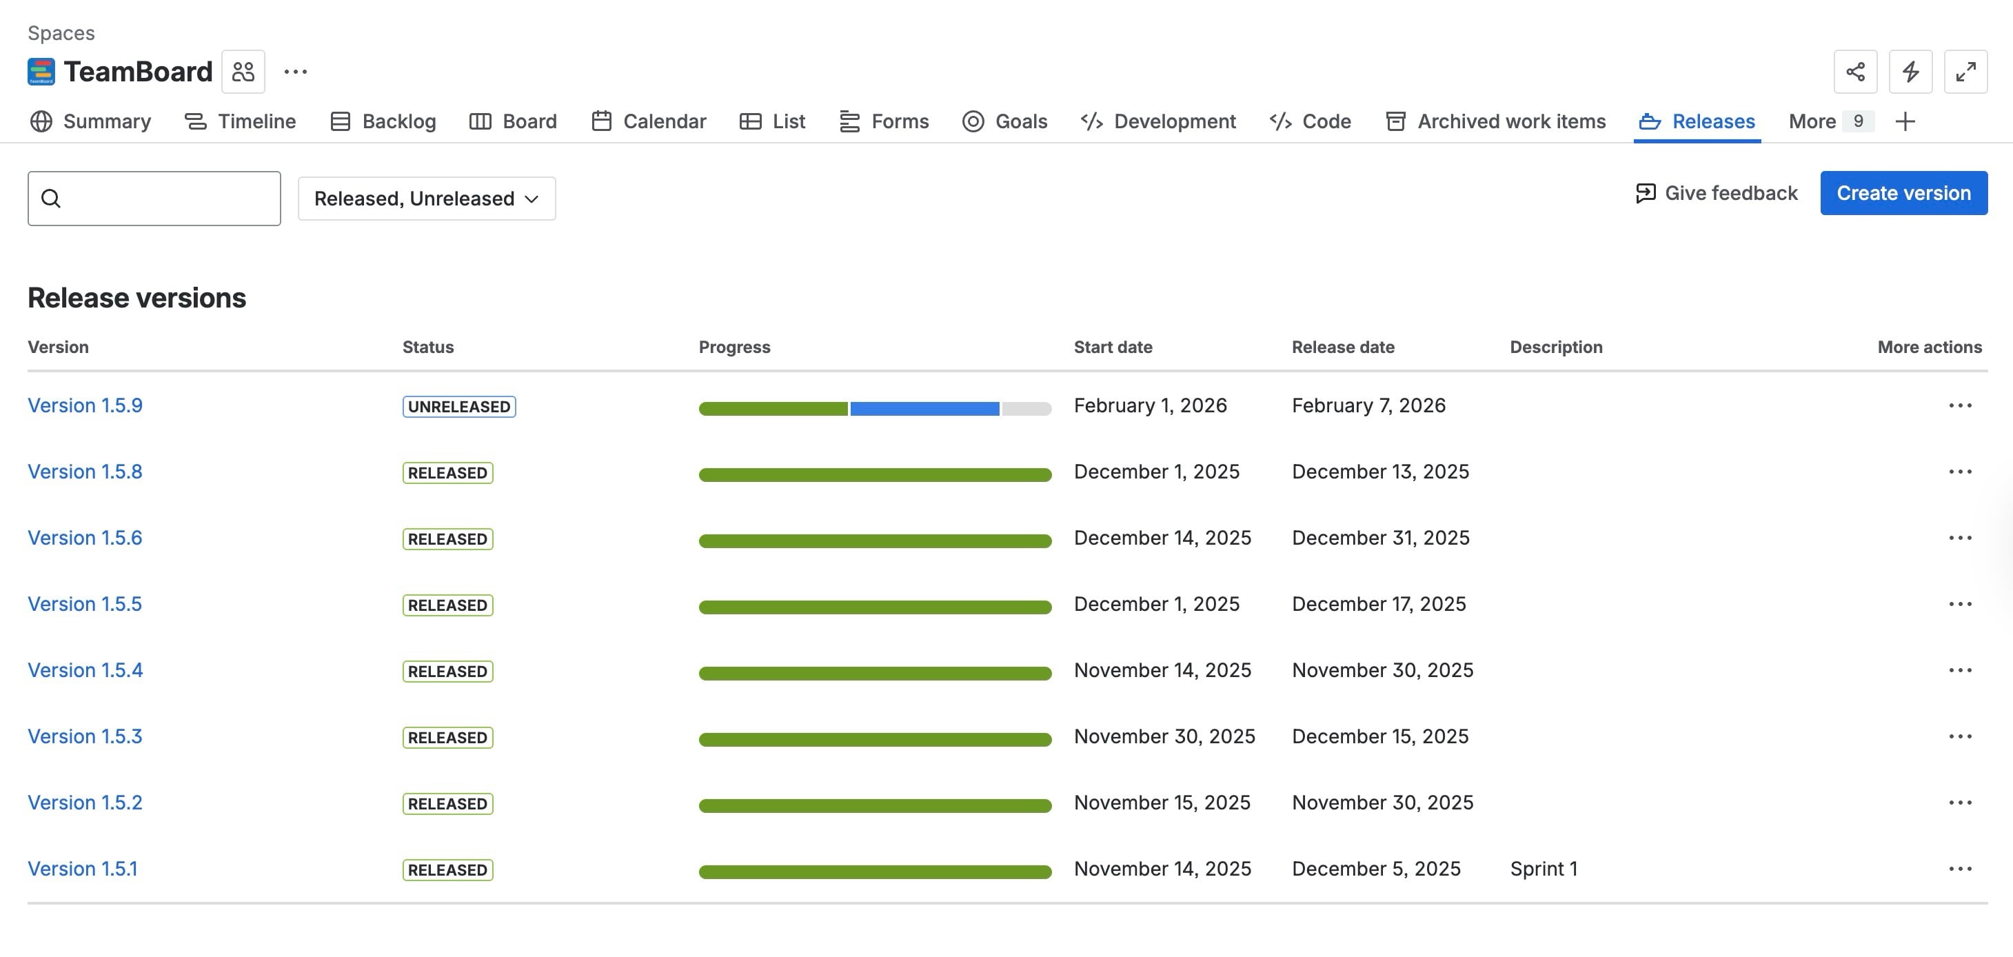The width and height of the screenshot is (2013, 957).
Task: Open the Backlog tab
Action: pos(383,121)
